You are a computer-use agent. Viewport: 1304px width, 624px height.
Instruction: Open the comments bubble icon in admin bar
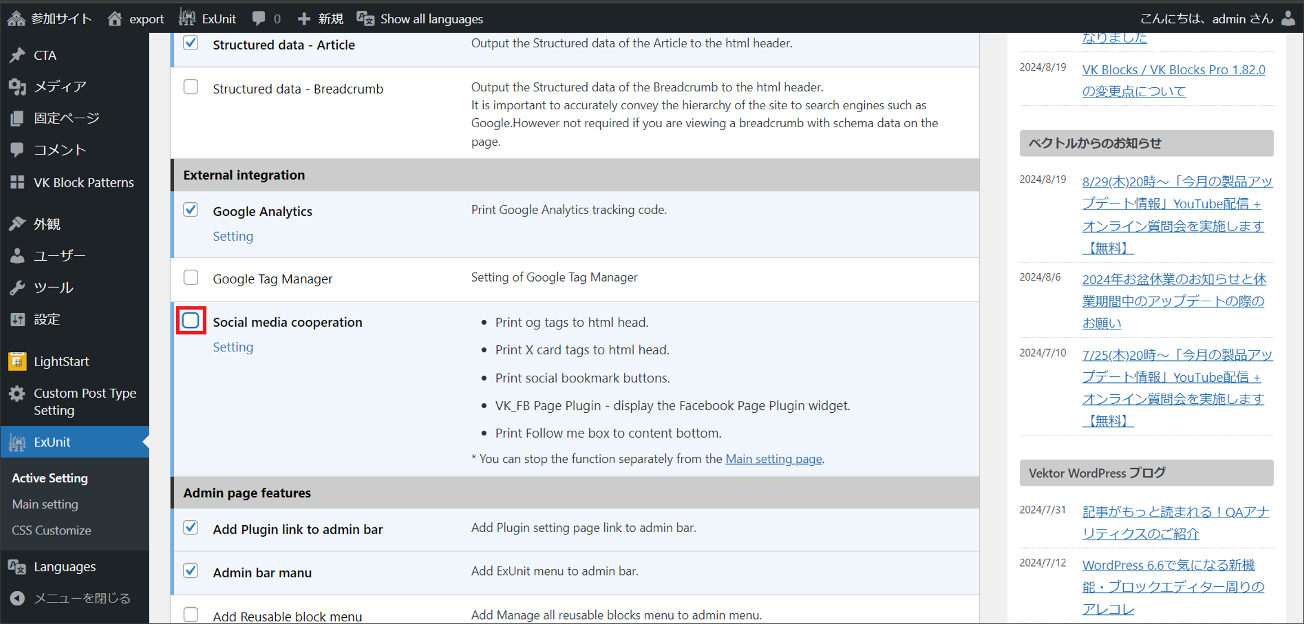259,18
